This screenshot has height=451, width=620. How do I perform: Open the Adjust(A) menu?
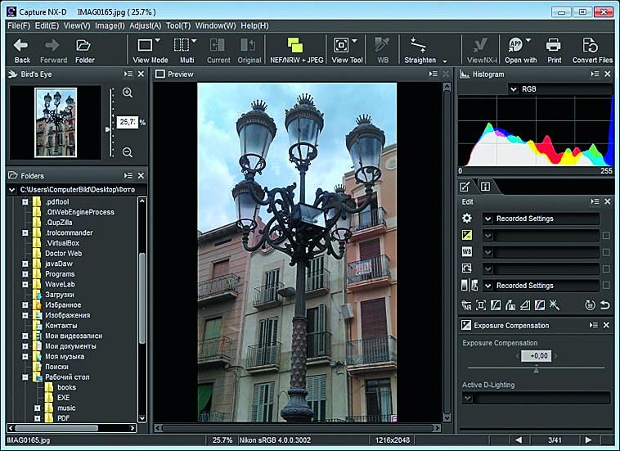pyautogui.click(x=144, y=25)
